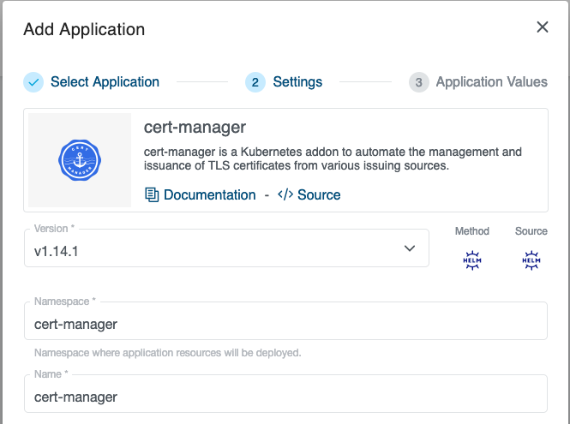570x424 pixels.
Task: Click the cert-manager application title
Action: [195, 128]
